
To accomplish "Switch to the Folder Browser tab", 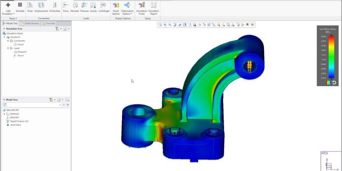I will click(x=30, y=23).
